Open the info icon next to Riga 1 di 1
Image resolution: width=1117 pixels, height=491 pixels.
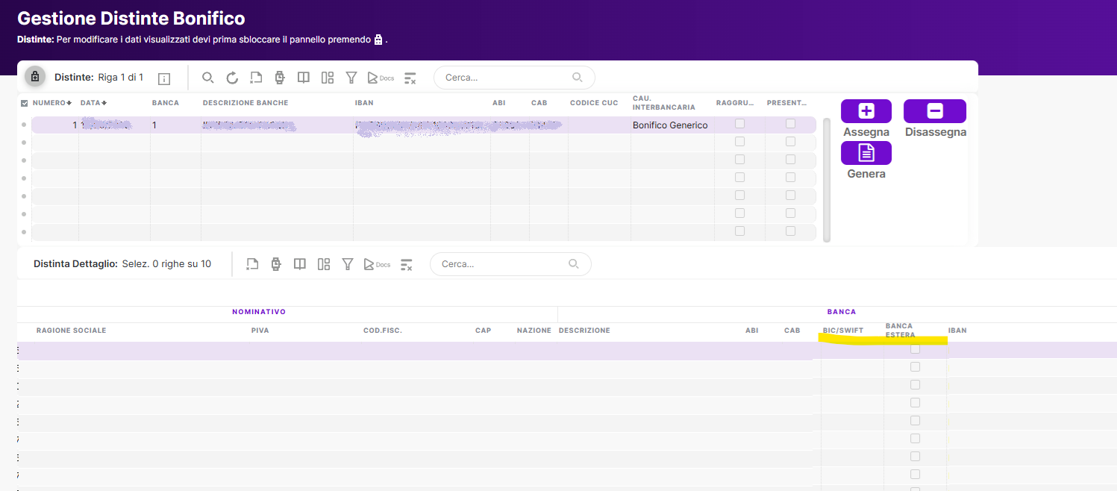165,78
